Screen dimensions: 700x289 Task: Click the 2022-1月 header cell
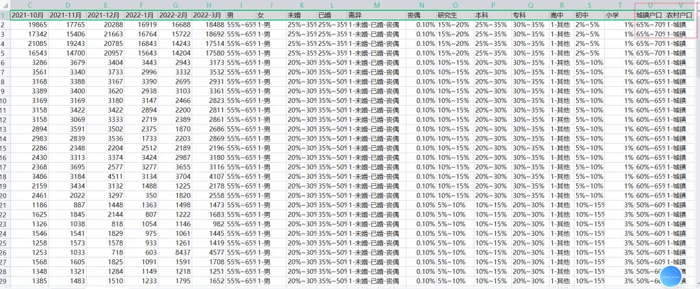[x=141, y=16]
